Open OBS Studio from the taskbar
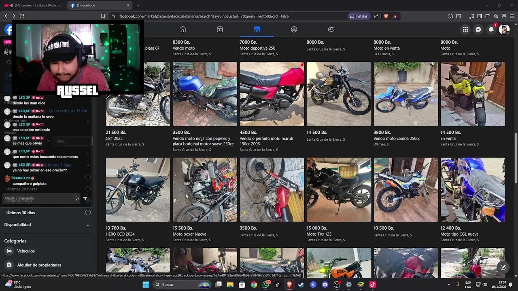518x291 pixels. pyautogui.click(x=337, y=285)
